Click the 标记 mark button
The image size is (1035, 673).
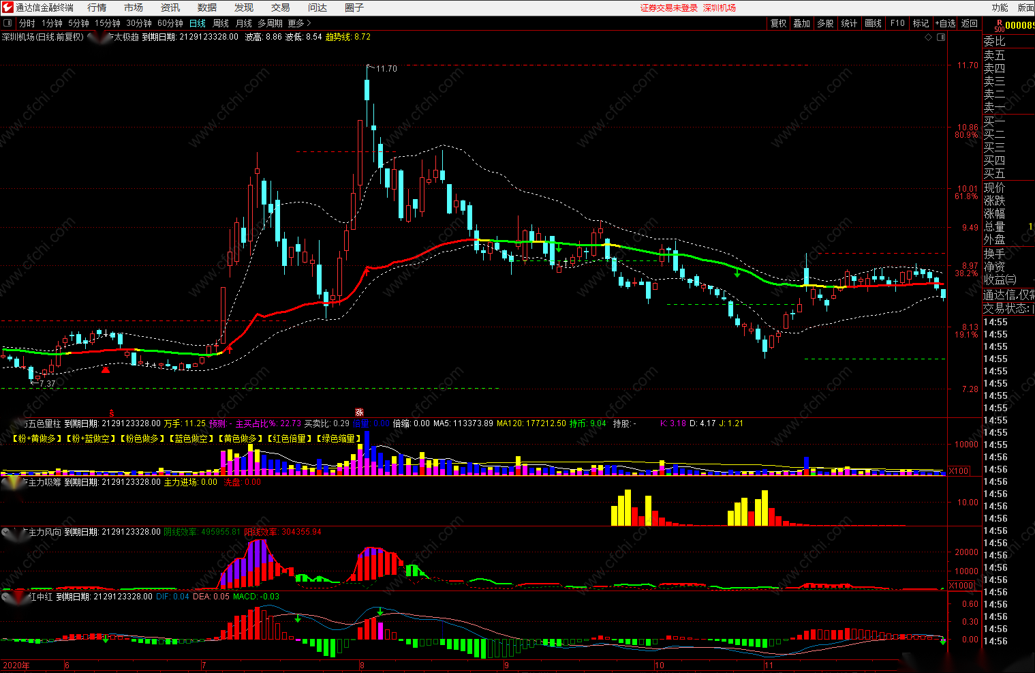point(921,23)
